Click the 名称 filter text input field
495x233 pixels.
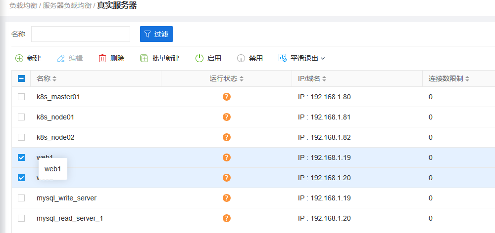coord(81,34)
